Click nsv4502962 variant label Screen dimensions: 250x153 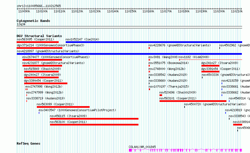[235, 45]
